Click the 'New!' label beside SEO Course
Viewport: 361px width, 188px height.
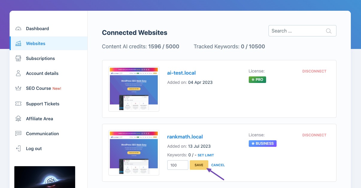57,89
